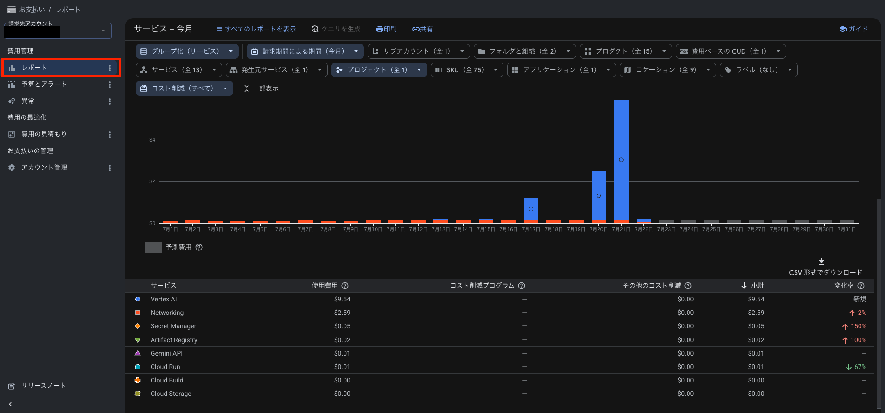The image size is (885, 413).
Task: Open the more-options menu for レポート
Action: click(110, 68)
